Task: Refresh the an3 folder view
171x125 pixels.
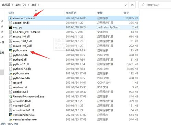Action: (x=132, y=5)
